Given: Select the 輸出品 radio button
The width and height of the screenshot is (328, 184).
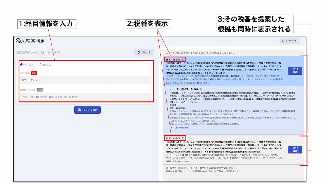Looking at the screenshot, I should pyautogui.click(x=40, y=65).
